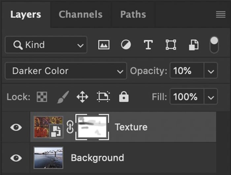Click the Fill 100% value field
This screenshot has width=231, height=175.
187,97
